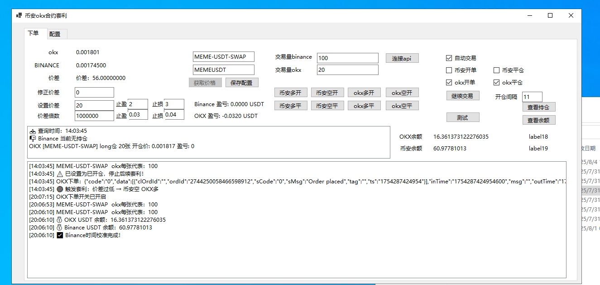Click the checkmark icon before Binance时间校准完成
Screen dimensions: 600x285
tap(60, 235)
